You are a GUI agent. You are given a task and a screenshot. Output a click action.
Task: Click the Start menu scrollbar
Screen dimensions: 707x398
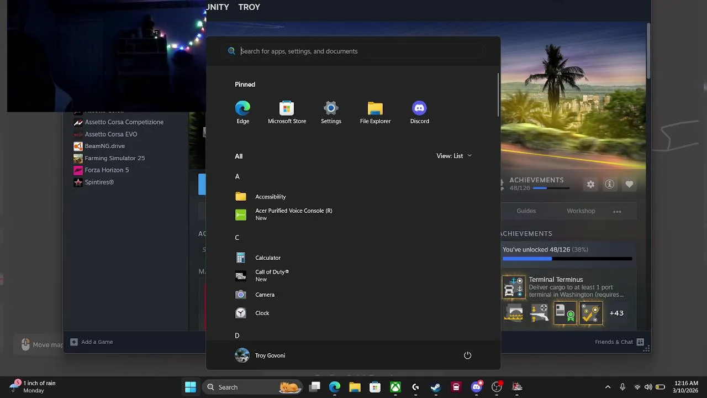click(x=498, y=95)
